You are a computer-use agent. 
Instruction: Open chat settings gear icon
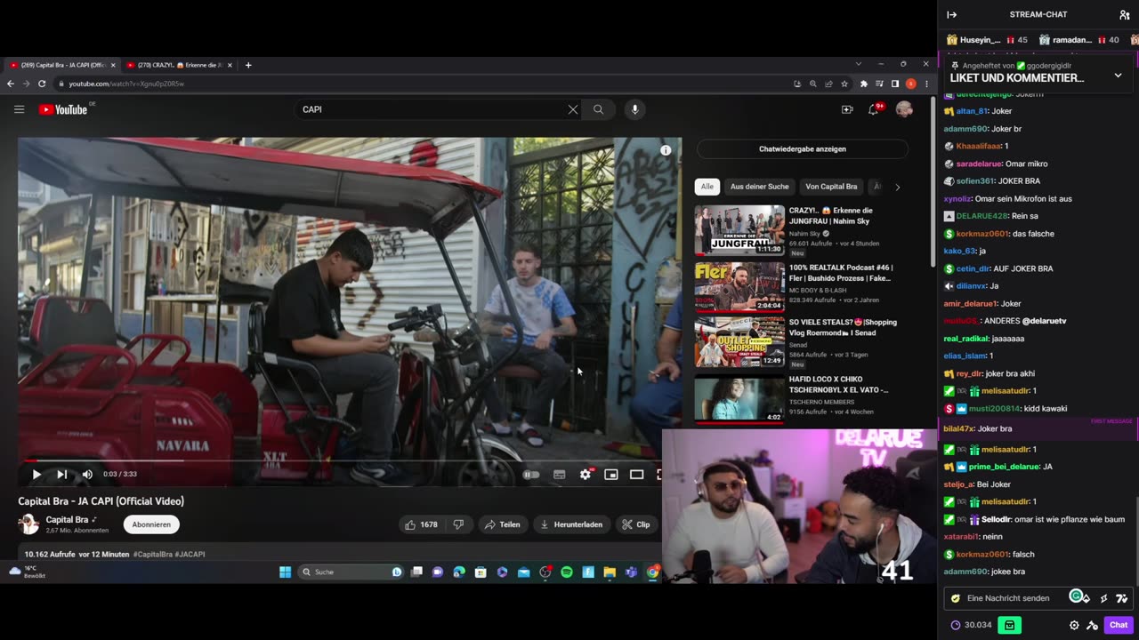(1073, 625)
